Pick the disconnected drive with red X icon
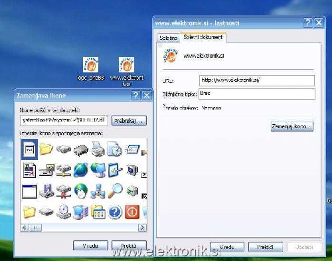Screen dimensions: 332x261 [x=64, y=191]
